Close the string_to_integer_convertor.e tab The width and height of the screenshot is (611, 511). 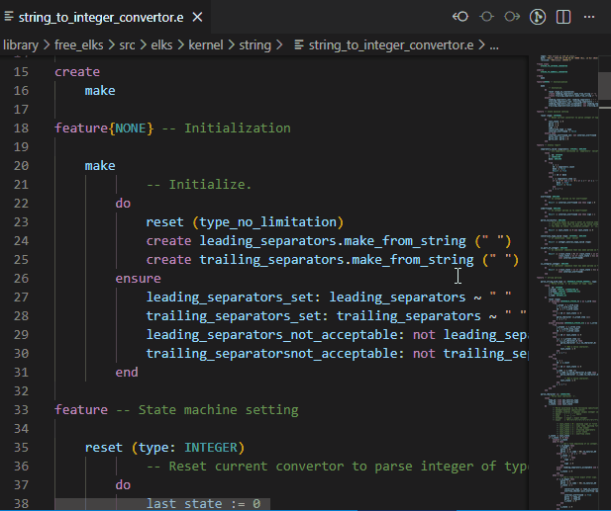click(197, 18)
